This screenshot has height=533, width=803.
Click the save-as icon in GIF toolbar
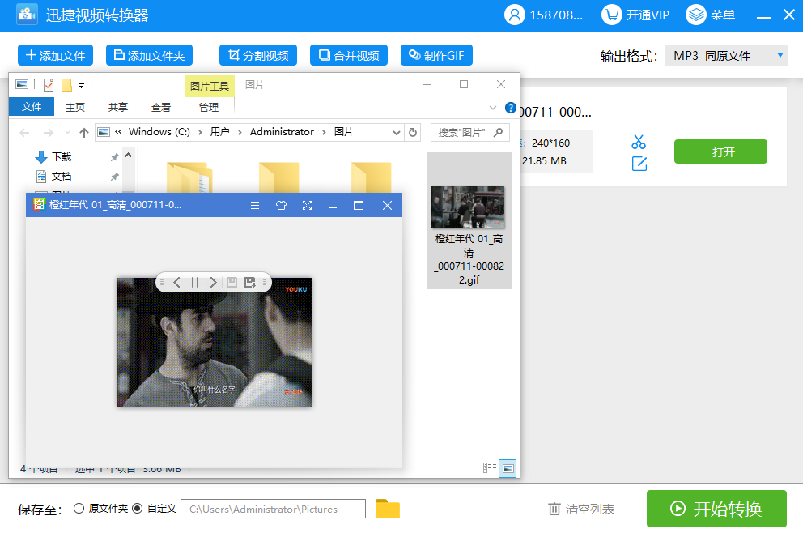(250, 283)
